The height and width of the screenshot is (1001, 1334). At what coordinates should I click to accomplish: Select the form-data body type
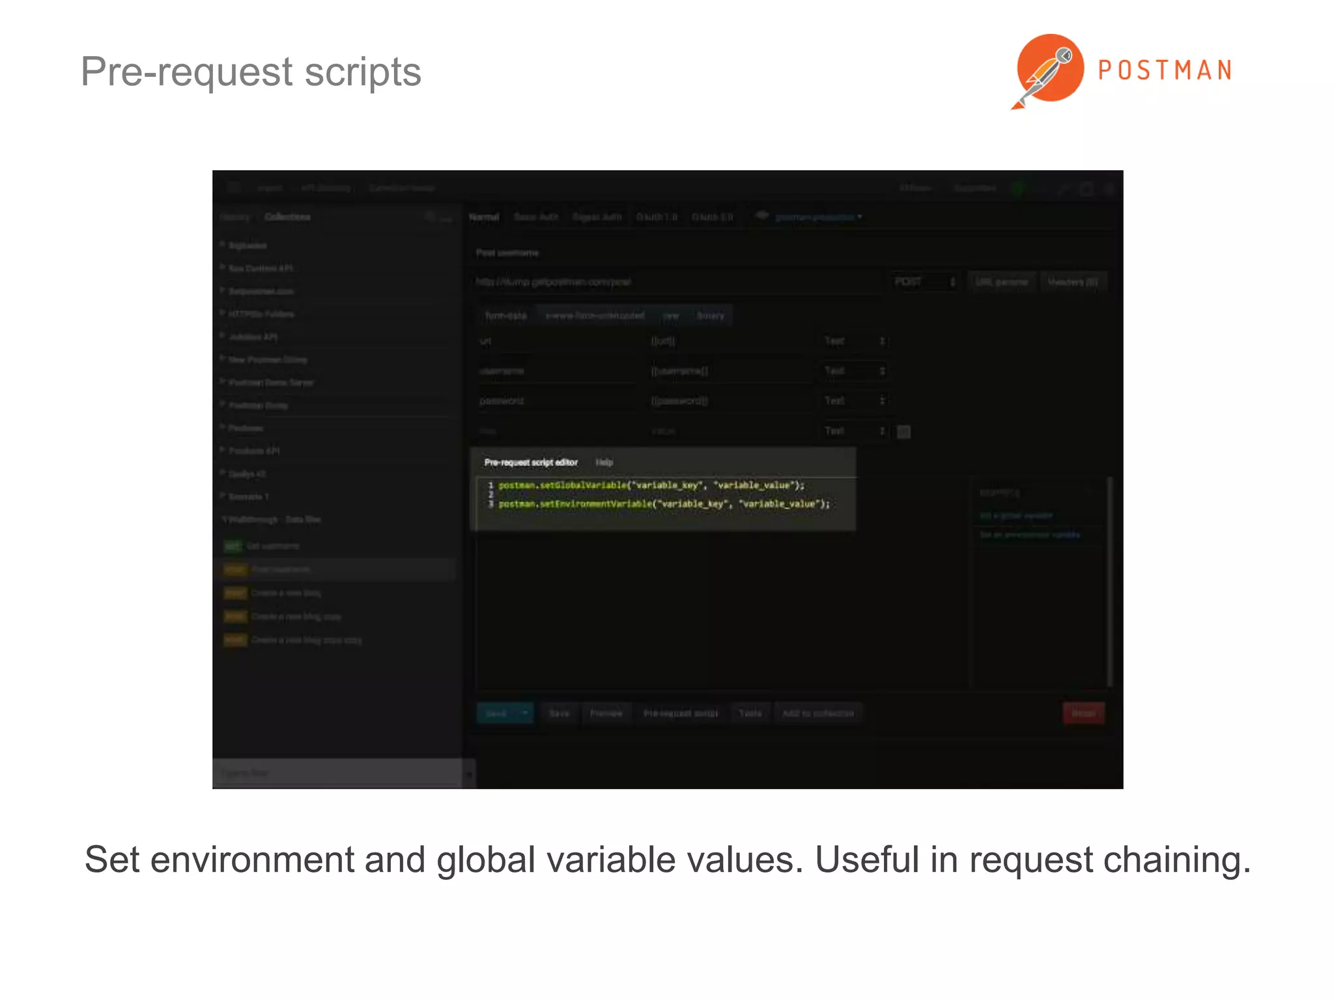(506, 315)
